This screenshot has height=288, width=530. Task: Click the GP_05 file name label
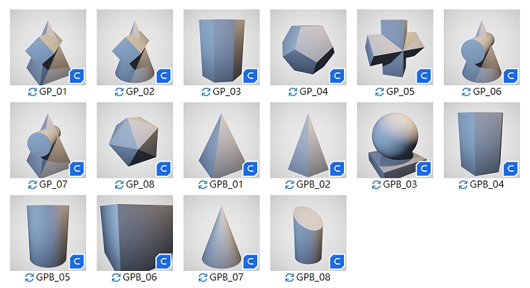[400, 92]
